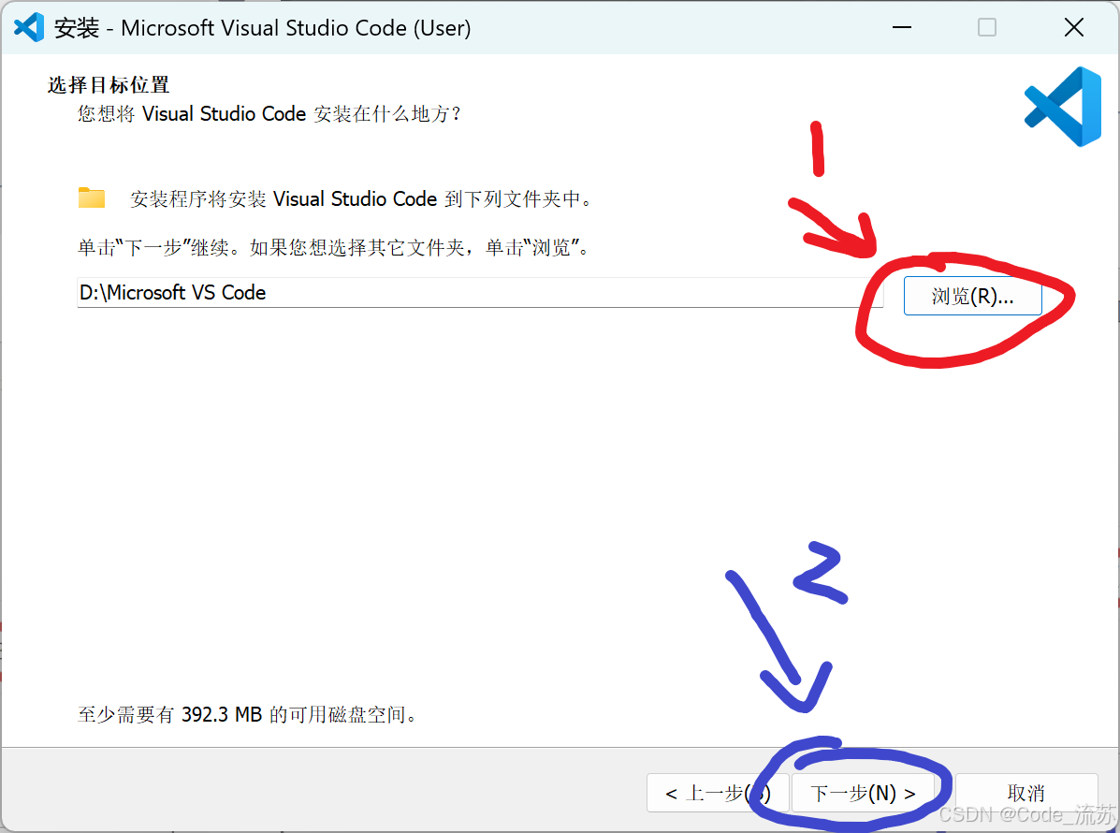Click the install path field D:\Microsoft VS Code
This screenshot has width=1120, height=833.
pos(480,292)
